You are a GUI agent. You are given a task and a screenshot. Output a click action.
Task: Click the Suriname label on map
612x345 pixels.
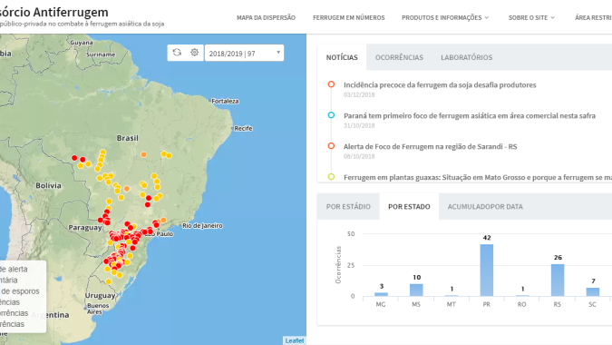pos(101,54)
